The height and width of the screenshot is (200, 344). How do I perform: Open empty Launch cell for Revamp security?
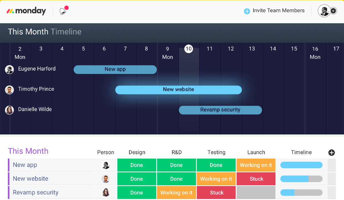(256, 193)
